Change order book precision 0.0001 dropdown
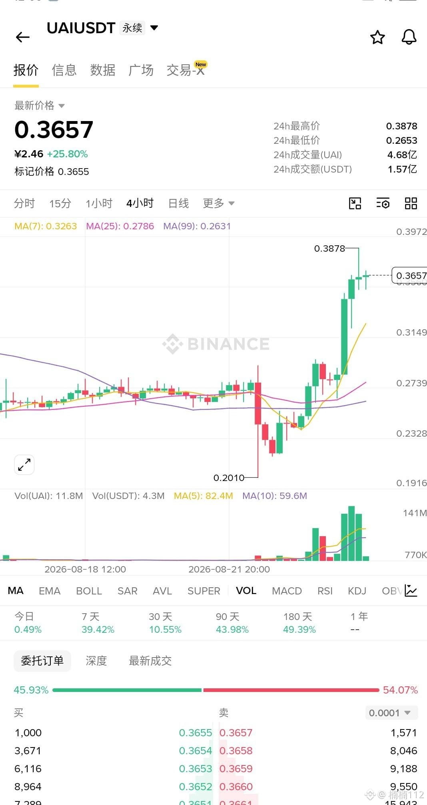The width and height of the screenshot is (427, 805). [x=391, y=713]
